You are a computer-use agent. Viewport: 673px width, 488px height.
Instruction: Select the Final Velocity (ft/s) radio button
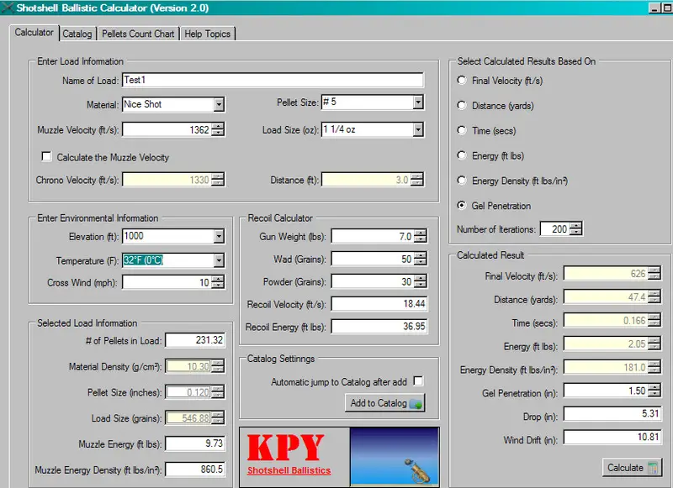pos(461,81)
